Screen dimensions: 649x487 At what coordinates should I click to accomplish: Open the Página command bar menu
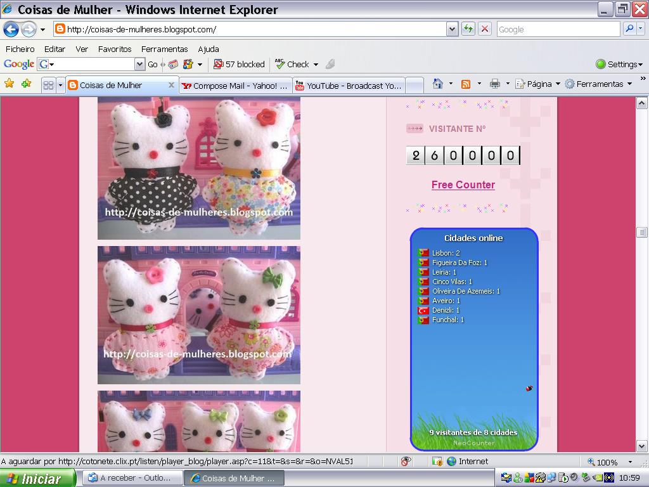(537, 84)
